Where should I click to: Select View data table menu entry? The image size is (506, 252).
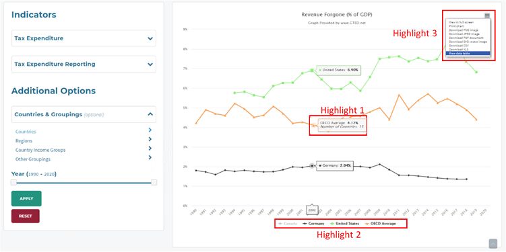coord(468,54)
